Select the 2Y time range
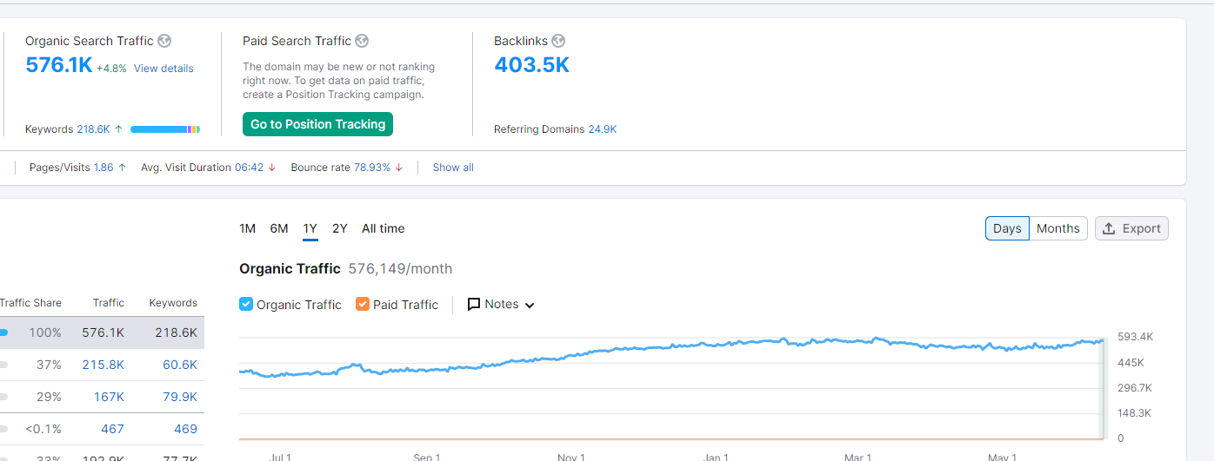Viewport: 1214px width, 461px height. click(x=340, y=228)
